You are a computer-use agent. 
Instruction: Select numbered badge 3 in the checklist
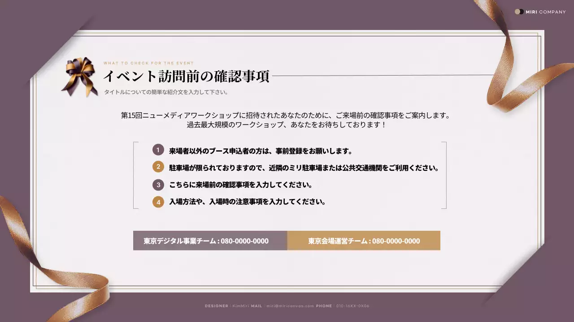tap(158, 184)
